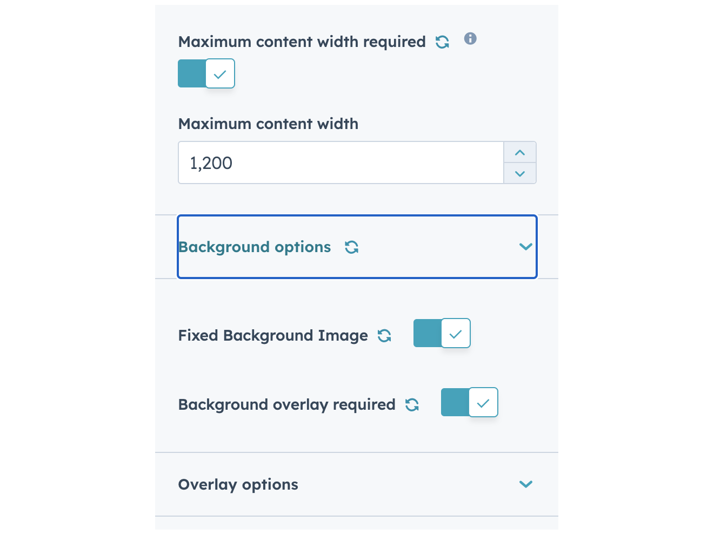Expand the Overlay options section

[x=525, y=484]
